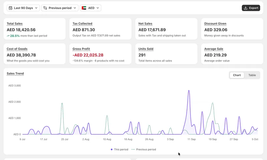267x160 pixels.
Task: Switch Sales Trend to Table view
Action: pos(252,75)
